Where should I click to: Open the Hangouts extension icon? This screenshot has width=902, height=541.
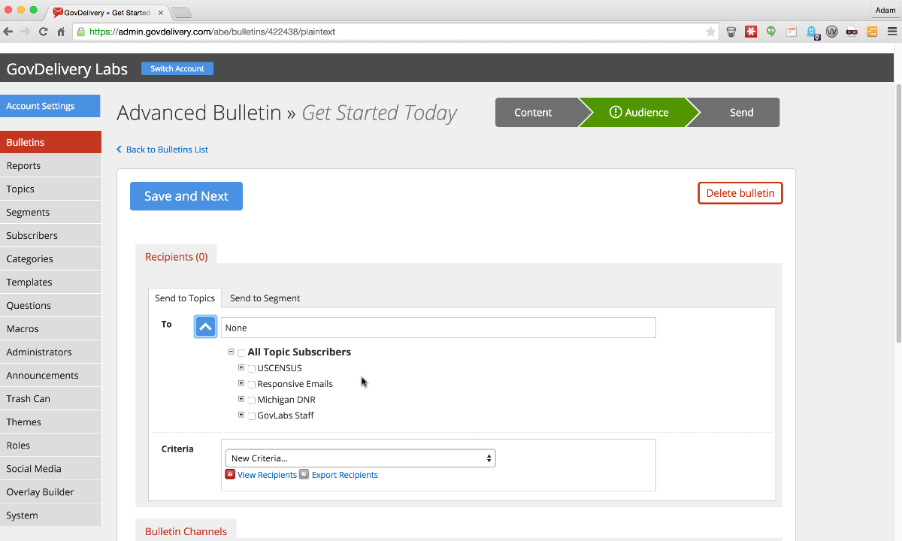click(771, 32)
